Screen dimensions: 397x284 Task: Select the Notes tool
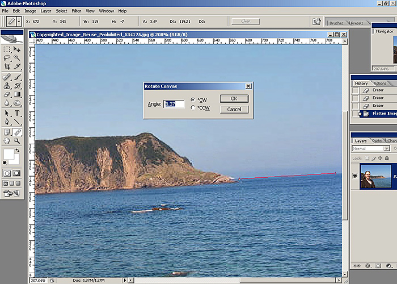pos(7,132)
